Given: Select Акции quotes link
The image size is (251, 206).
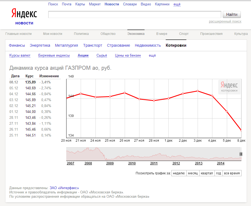Looking at the screenshot, I should 83,56.
